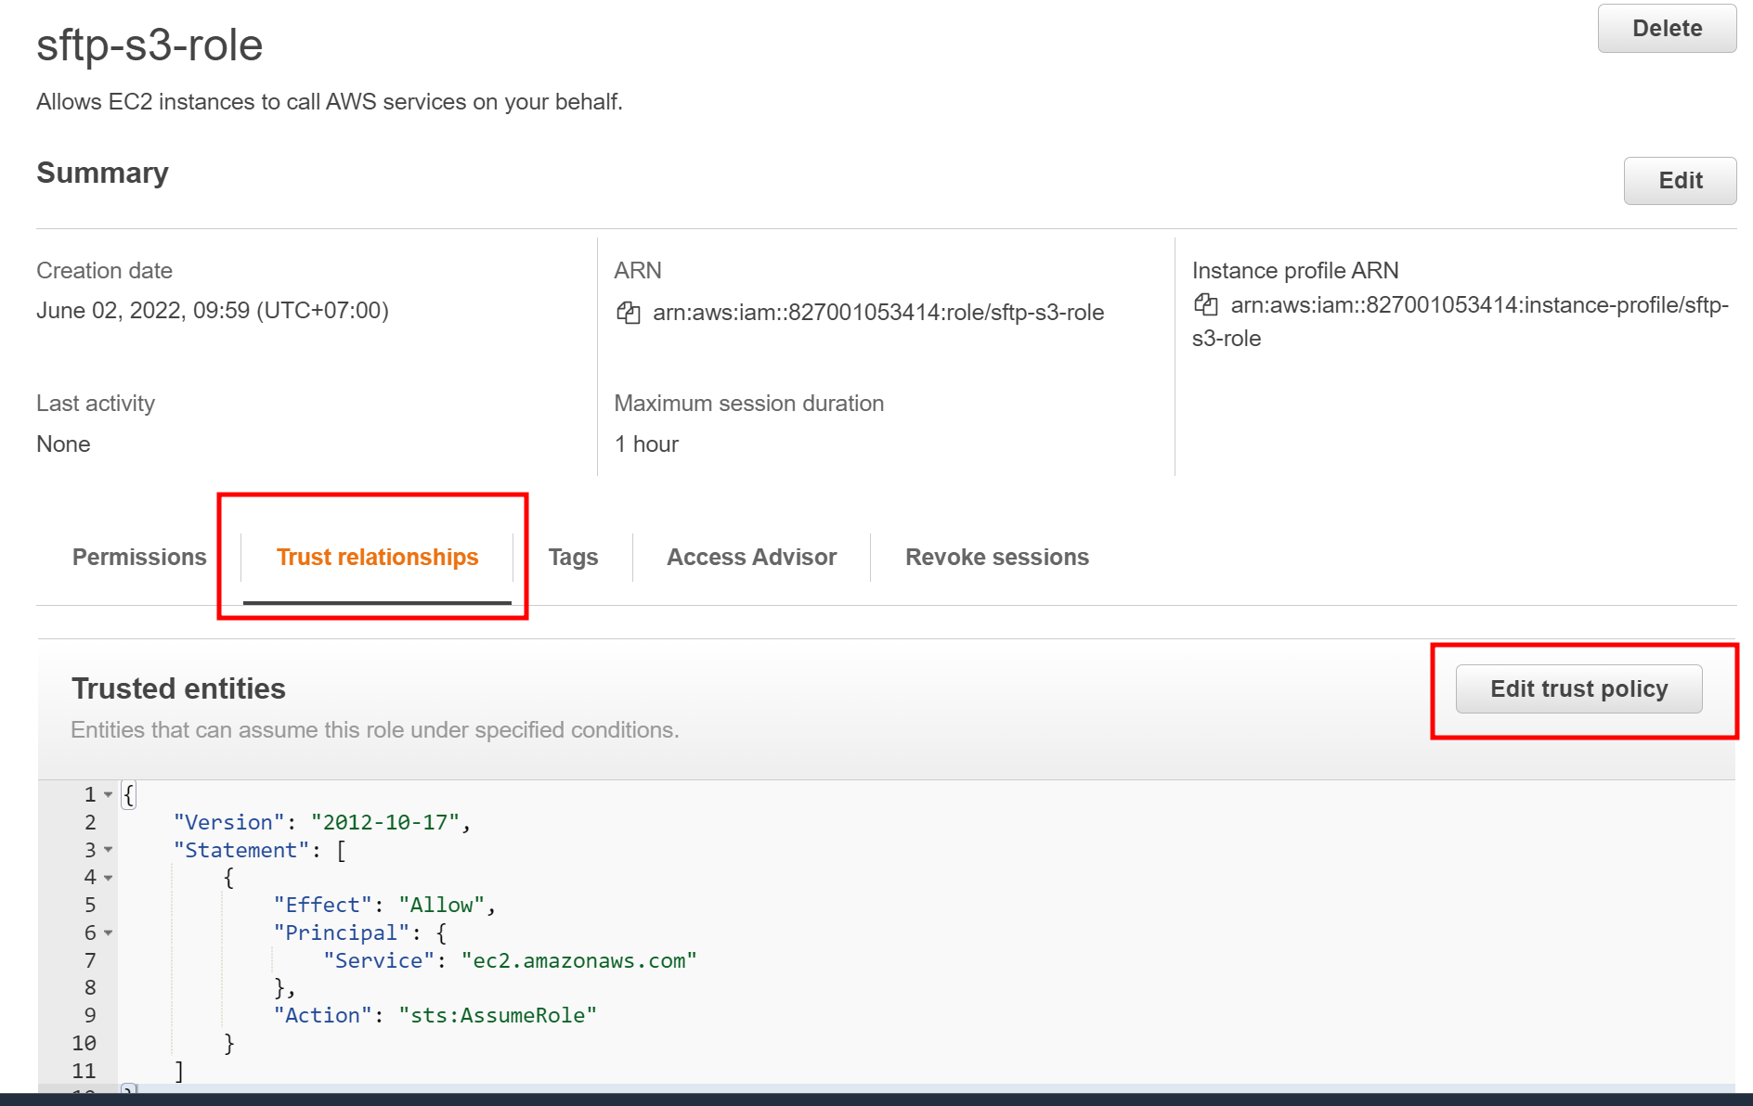Click the "Service" key on line 7
1753x1106 pixels.
tap(379, 960)
